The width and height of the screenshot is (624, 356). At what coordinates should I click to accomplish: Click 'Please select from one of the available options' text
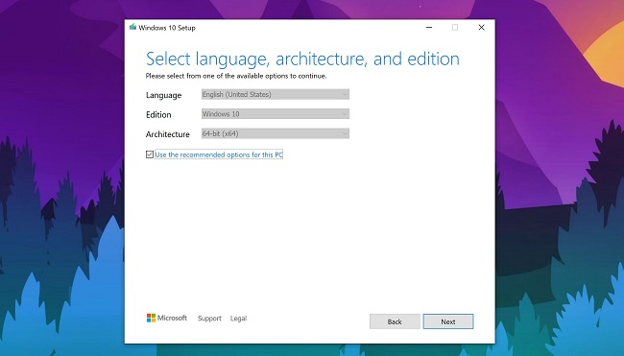[236, 76]
